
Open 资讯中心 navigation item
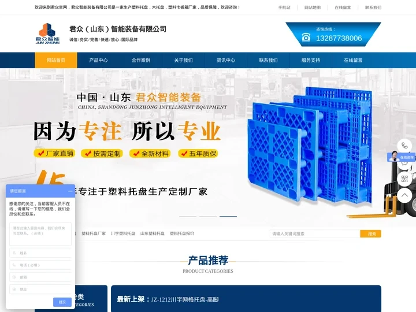point(226,60)
